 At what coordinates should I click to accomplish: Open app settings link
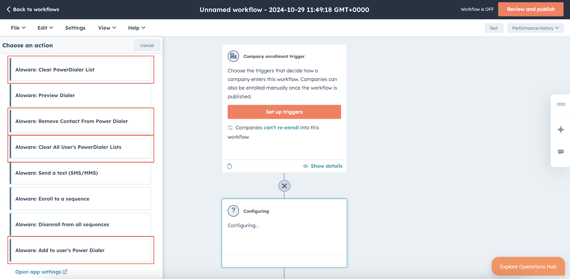point(38,272)
